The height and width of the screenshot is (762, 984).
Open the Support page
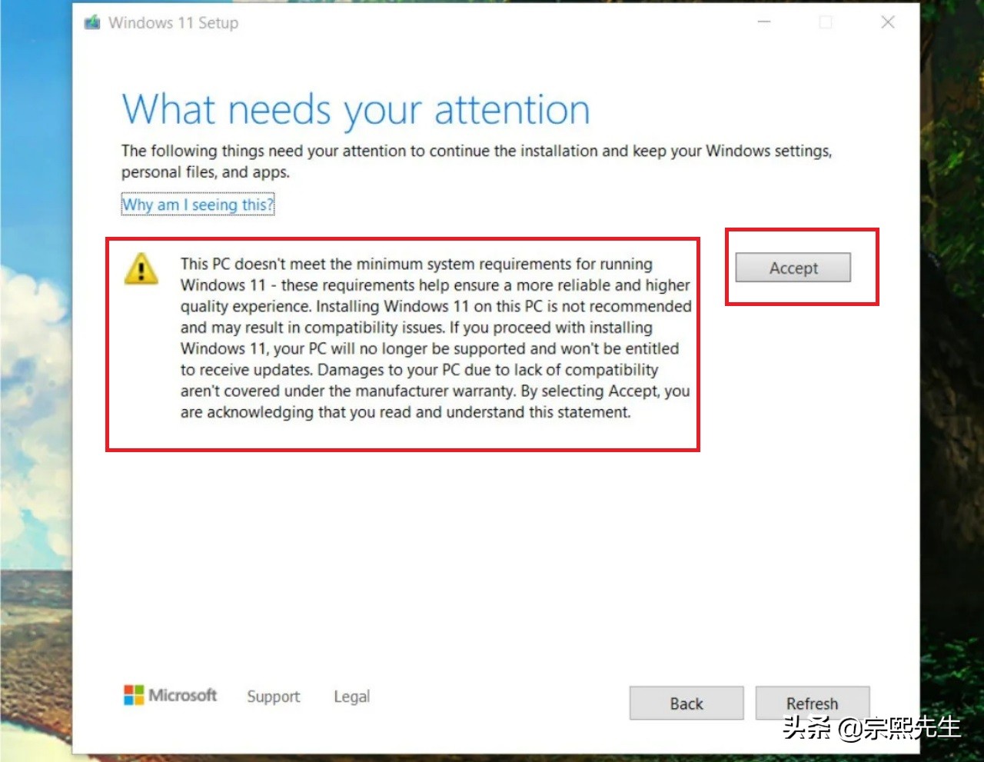(273, 697)
